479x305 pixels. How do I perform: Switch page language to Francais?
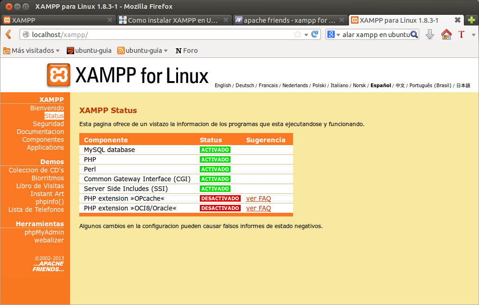click(x=268, y=85)
